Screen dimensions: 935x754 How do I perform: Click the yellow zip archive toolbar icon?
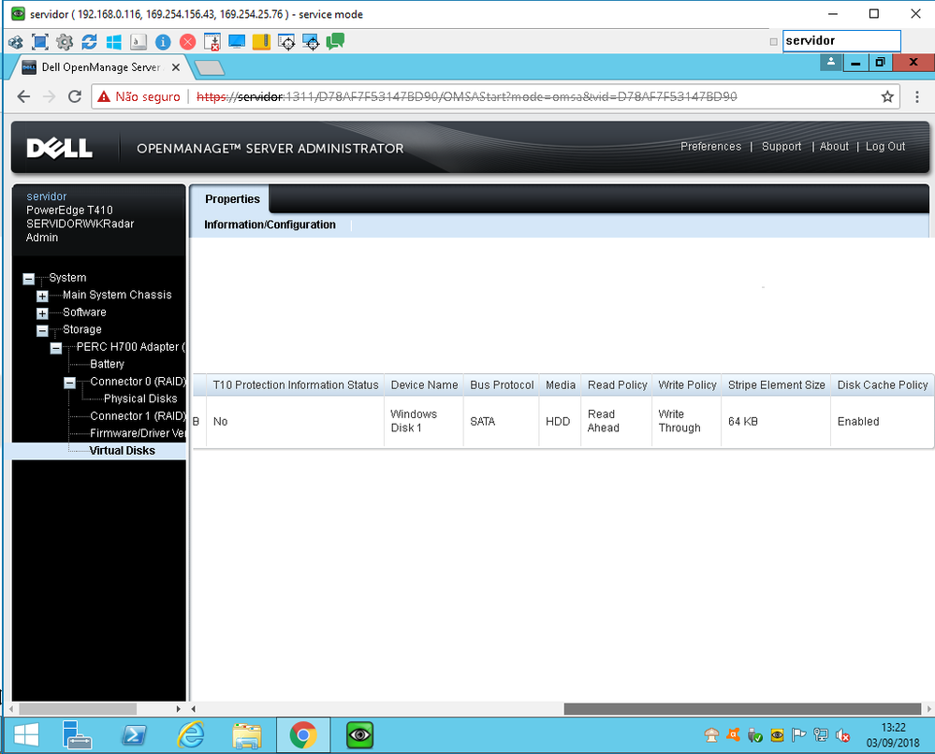261,42
